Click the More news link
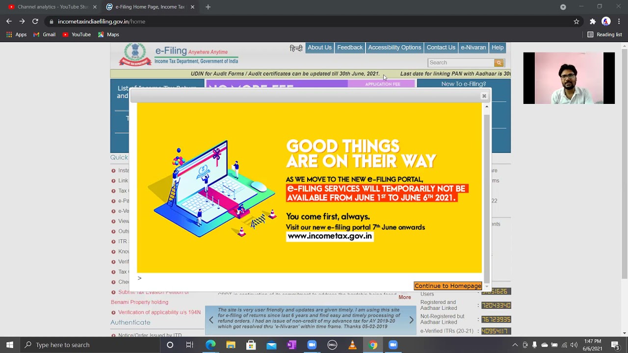628x353 pixels. pyautogui.click(x=405, y=297)
